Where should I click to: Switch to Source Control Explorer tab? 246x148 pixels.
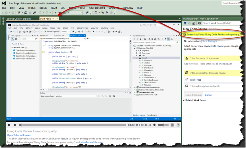tap(19, 18)
